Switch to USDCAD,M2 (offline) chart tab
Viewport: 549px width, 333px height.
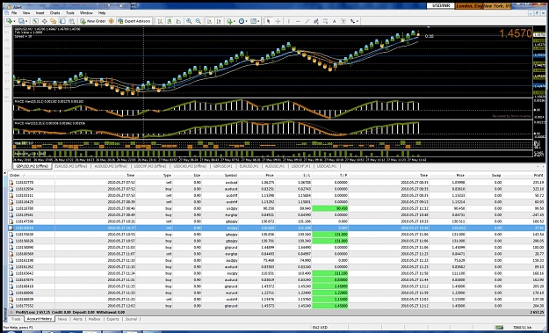pos(190,166)
